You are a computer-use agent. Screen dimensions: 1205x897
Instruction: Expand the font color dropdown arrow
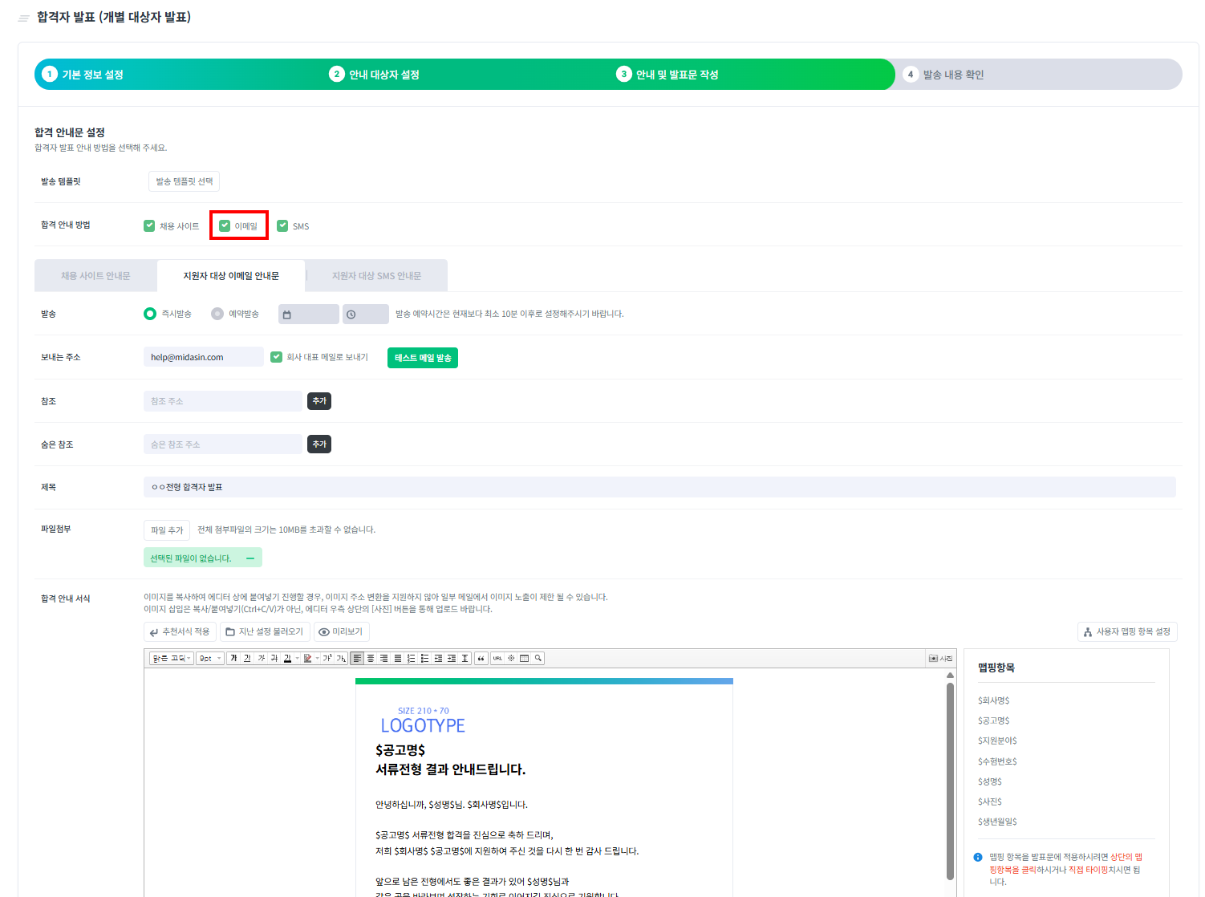[x=297, y=658]
